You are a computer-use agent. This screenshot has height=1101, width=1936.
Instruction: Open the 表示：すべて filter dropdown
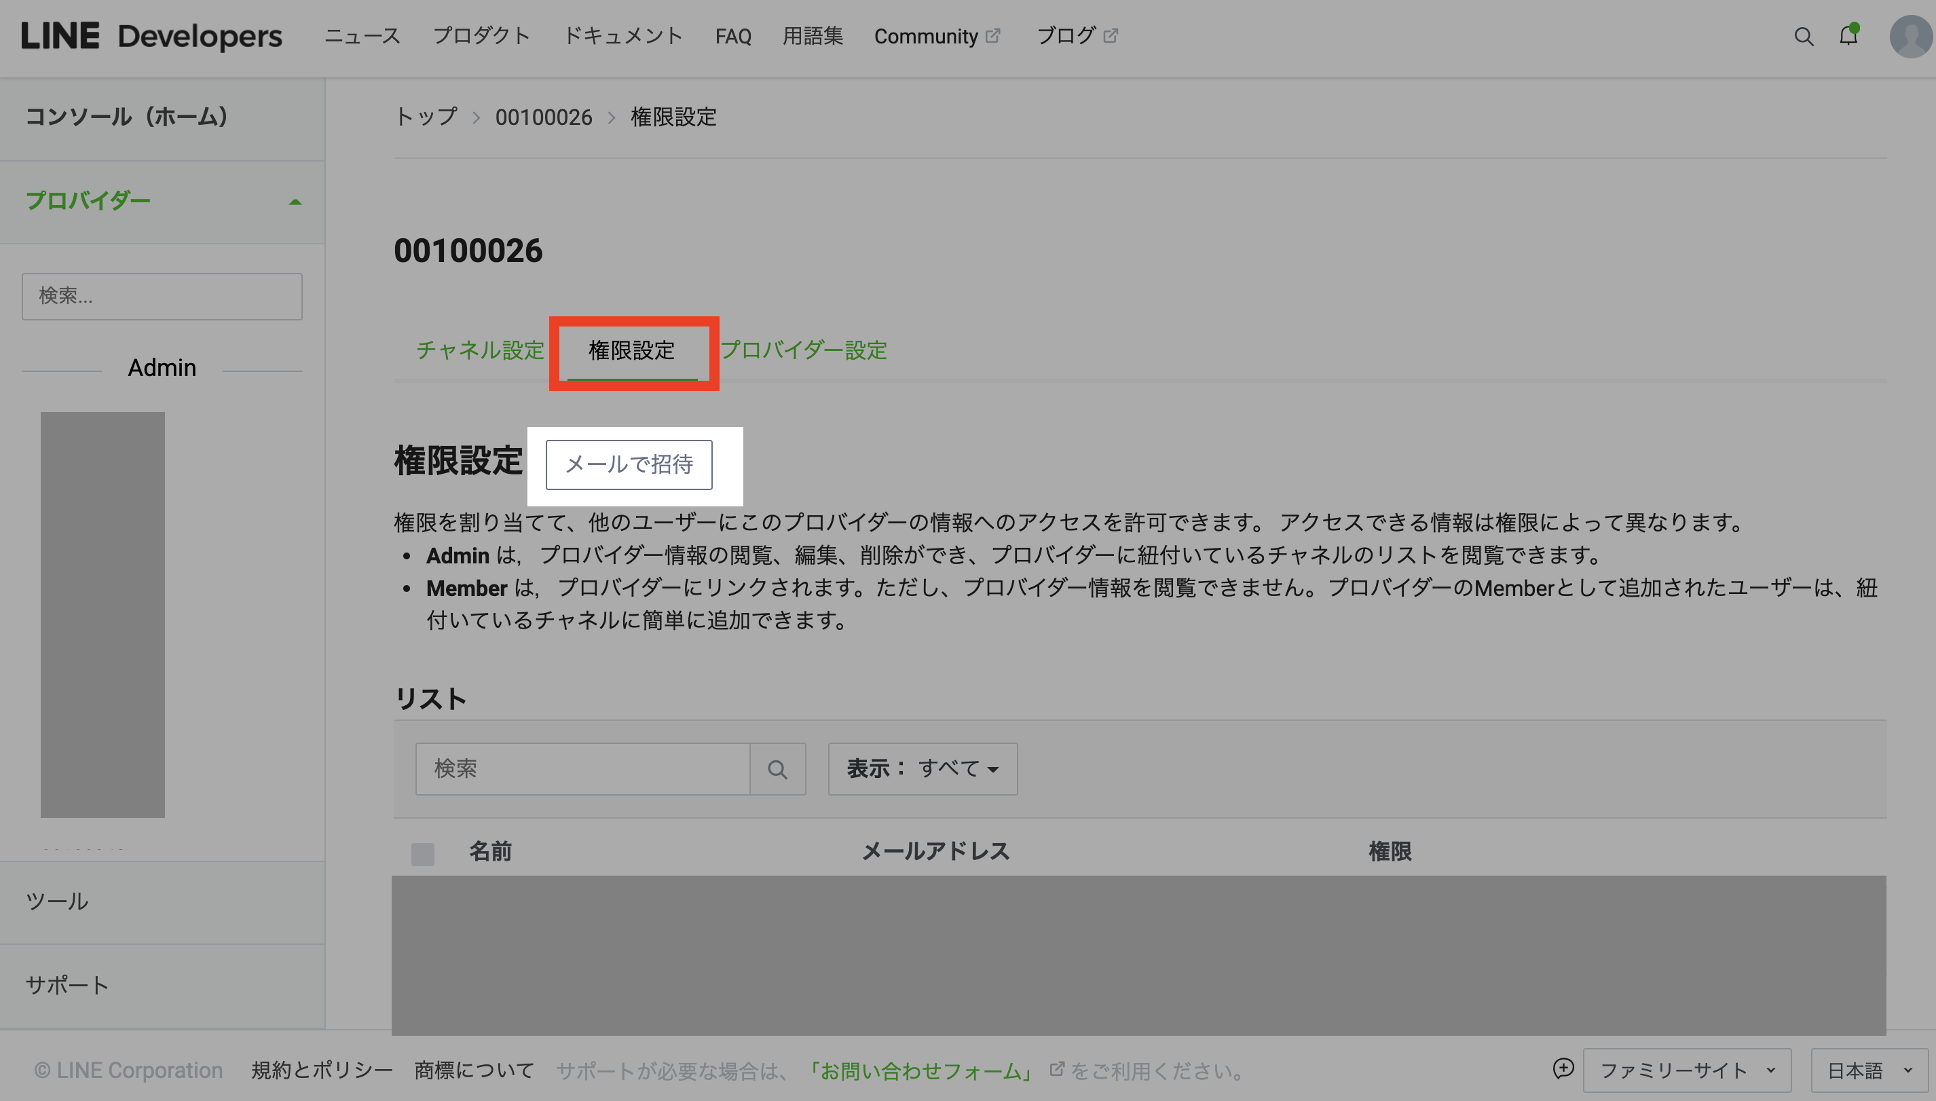[922, 769]
